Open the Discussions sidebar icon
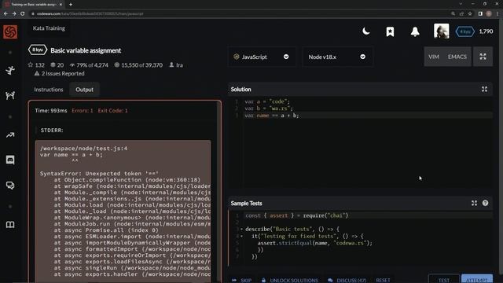Viewport: 503px width, 283px height. coord(10,186)
